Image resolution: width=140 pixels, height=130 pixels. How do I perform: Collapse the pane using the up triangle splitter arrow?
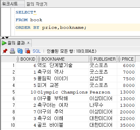click(x=3, y=38)
